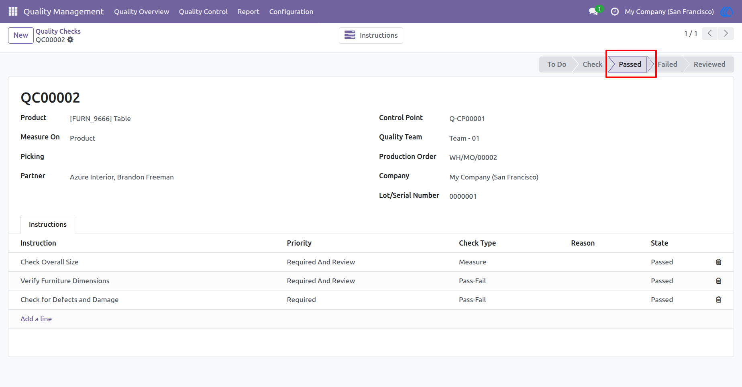Open the Report menu

coord(248,12)
